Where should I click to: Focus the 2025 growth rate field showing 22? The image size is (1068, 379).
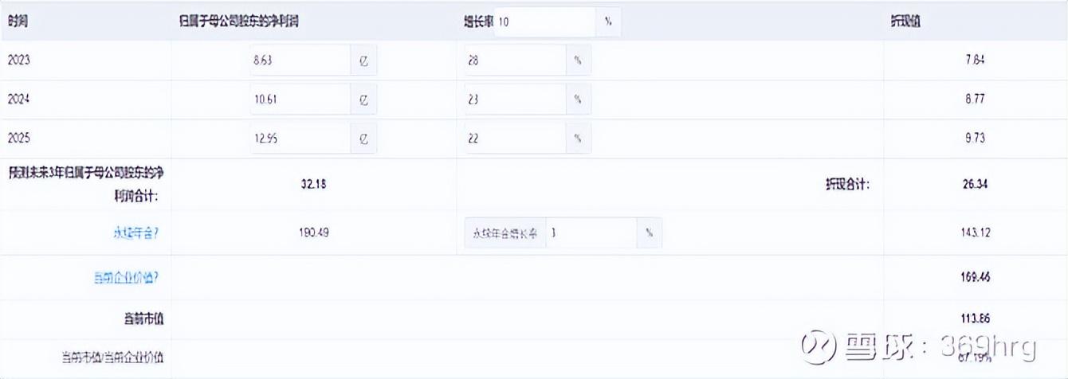click(x=515, y=139)
